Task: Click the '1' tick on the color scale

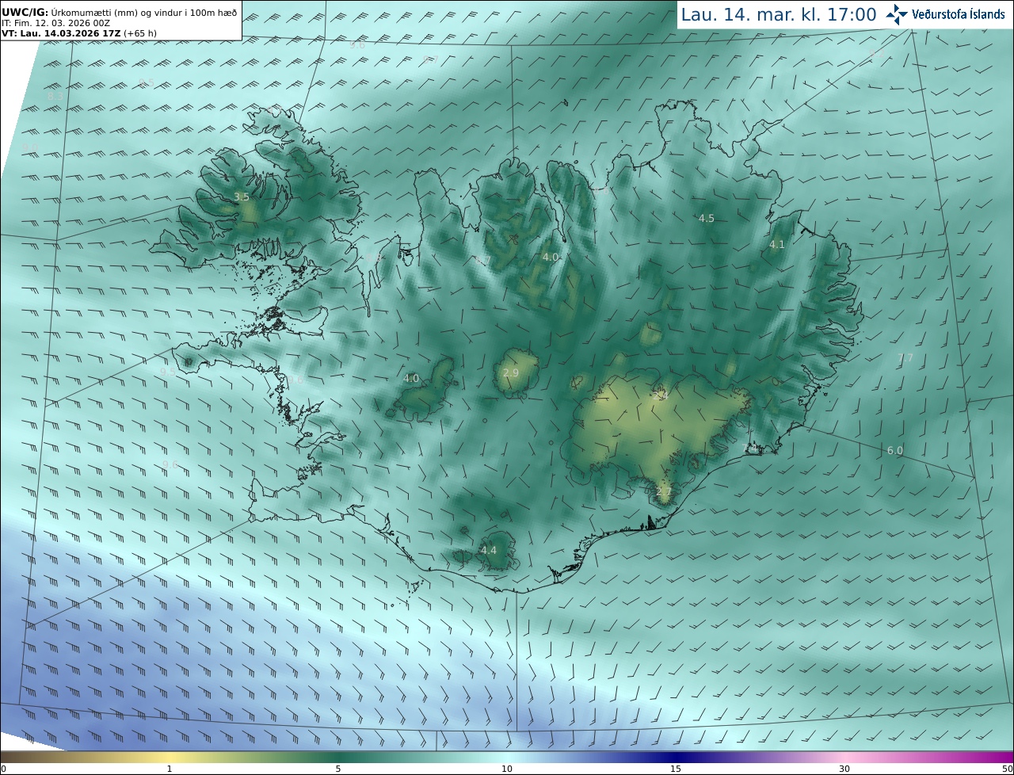Action: tap(170, 769)
